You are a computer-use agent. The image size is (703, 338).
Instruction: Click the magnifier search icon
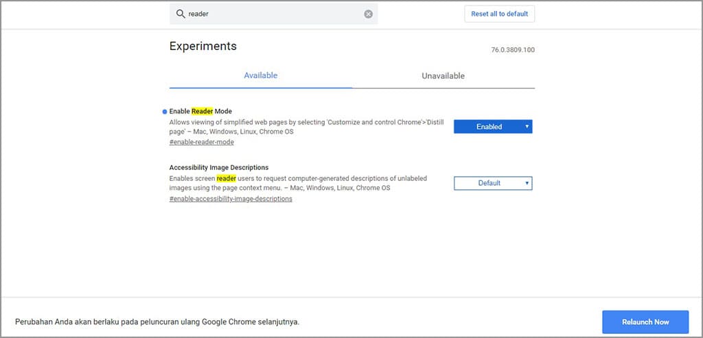point(181,14)
